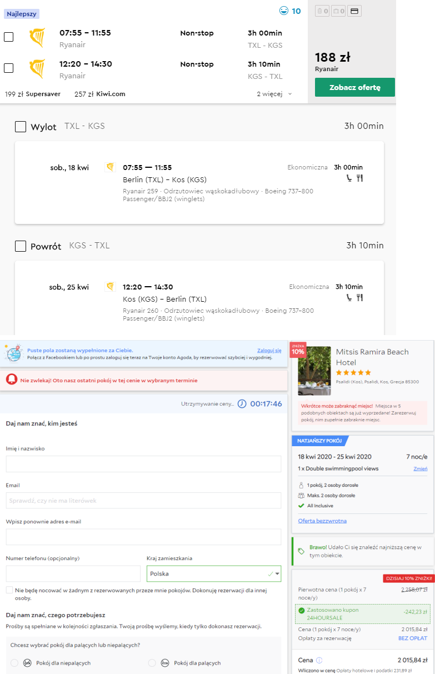Click the '00:17:46' countdown timer

[266, 404]
